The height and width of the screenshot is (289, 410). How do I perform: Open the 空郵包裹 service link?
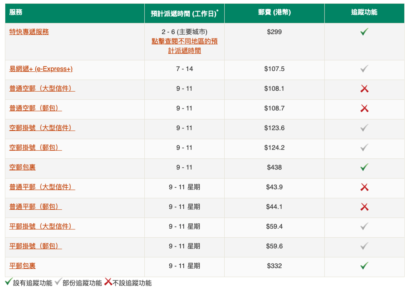[x=22, y=167]
